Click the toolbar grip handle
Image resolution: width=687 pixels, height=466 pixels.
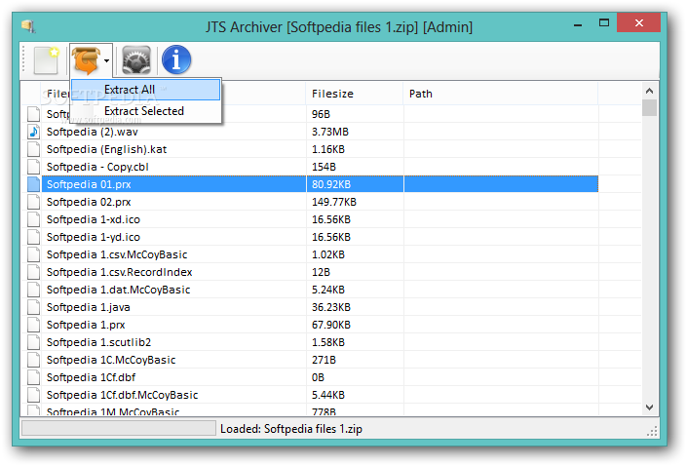pos(24,60)
